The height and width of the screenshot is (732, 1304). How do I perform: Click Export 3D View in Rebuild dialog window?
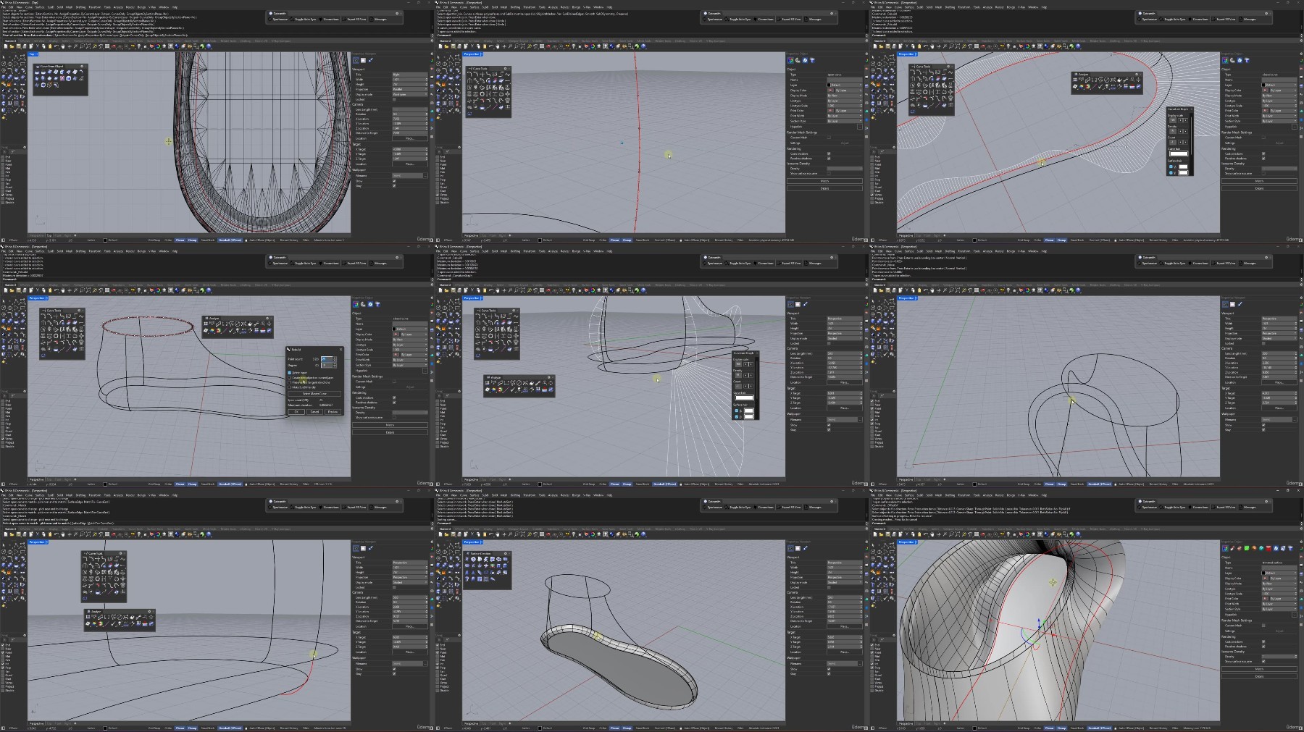point(354,264)
